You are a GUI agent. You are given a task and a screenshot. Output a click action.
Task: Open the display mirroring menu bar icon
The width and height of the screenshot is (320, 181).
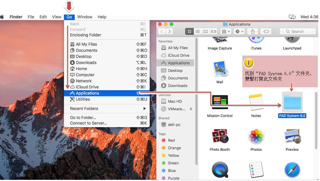point(292,17)
